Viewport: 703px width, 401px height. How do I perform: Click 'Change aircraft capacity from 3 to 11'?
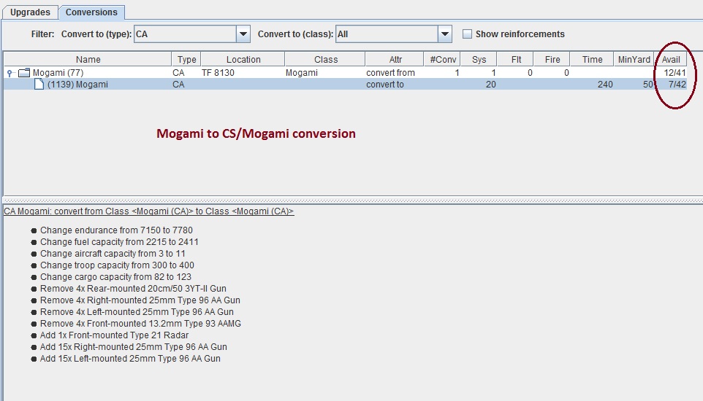pos(113,253)
